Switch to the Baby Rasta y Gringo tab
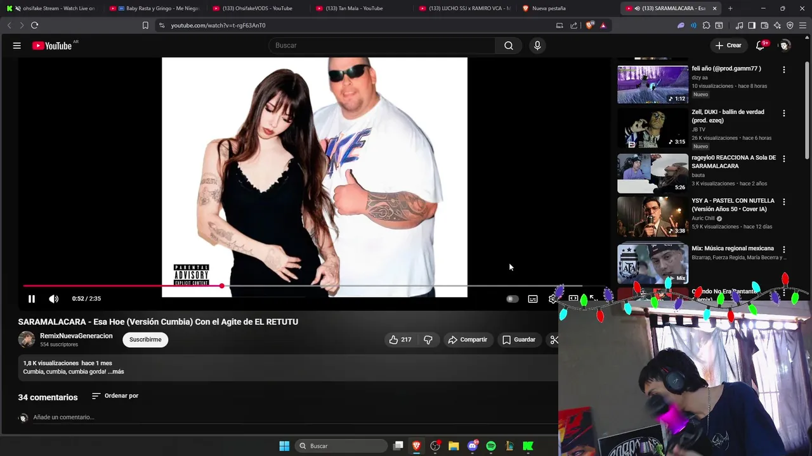This screenshot has width=812, height=456. click(x=155, y=8)
